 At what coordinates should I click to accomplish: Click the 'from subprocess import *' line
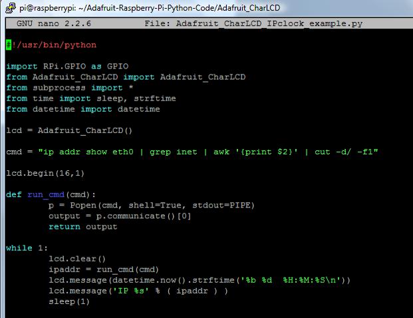tap(70, 88)
